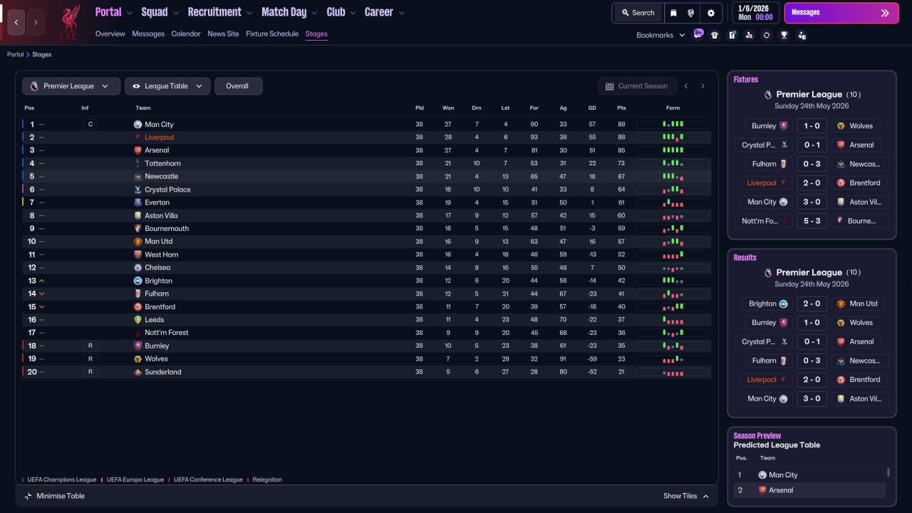Open the settings gear icon
The height and width of the screenshot is (513, 912).
[711, 13]
